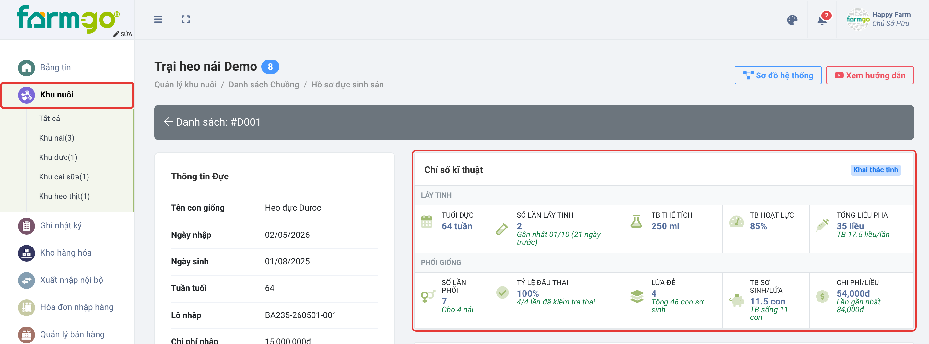Select Khu đực(1) submenu item
The image size is (929, 344).
58,157
